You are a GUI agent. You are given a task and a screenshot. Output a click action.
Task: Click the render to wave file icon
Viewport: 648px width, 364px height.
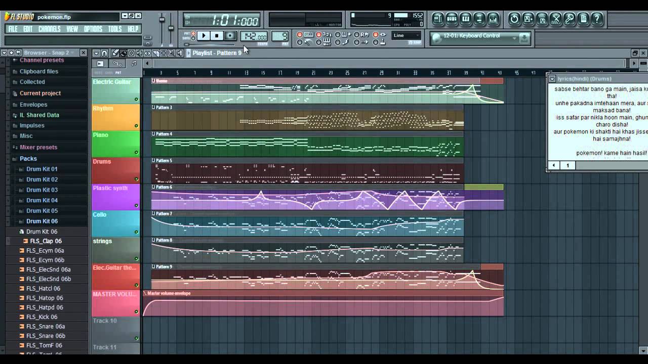pyautogui.click(x=542, y=19)
